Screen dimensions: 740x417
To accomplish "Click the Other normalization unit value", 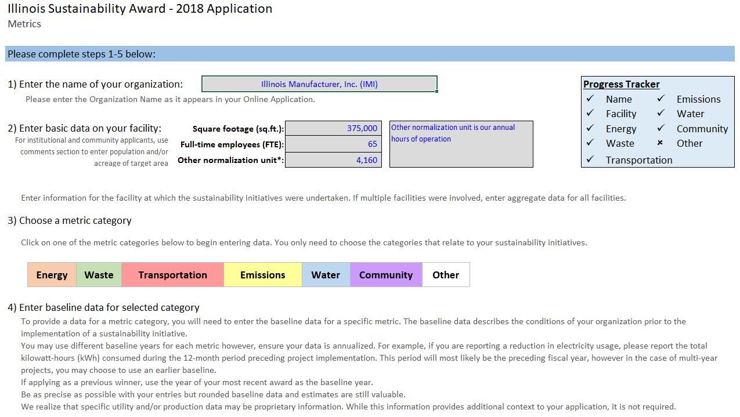I will 333,160.
